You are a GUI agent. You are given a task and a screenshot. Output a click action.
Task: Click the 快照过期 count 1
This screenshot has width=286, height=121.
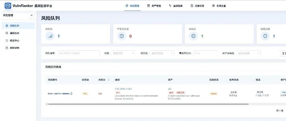tap(274, 36)
